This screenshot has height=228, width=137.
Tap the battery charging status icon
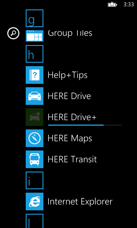pyautogui.click(x=112, y=5)
